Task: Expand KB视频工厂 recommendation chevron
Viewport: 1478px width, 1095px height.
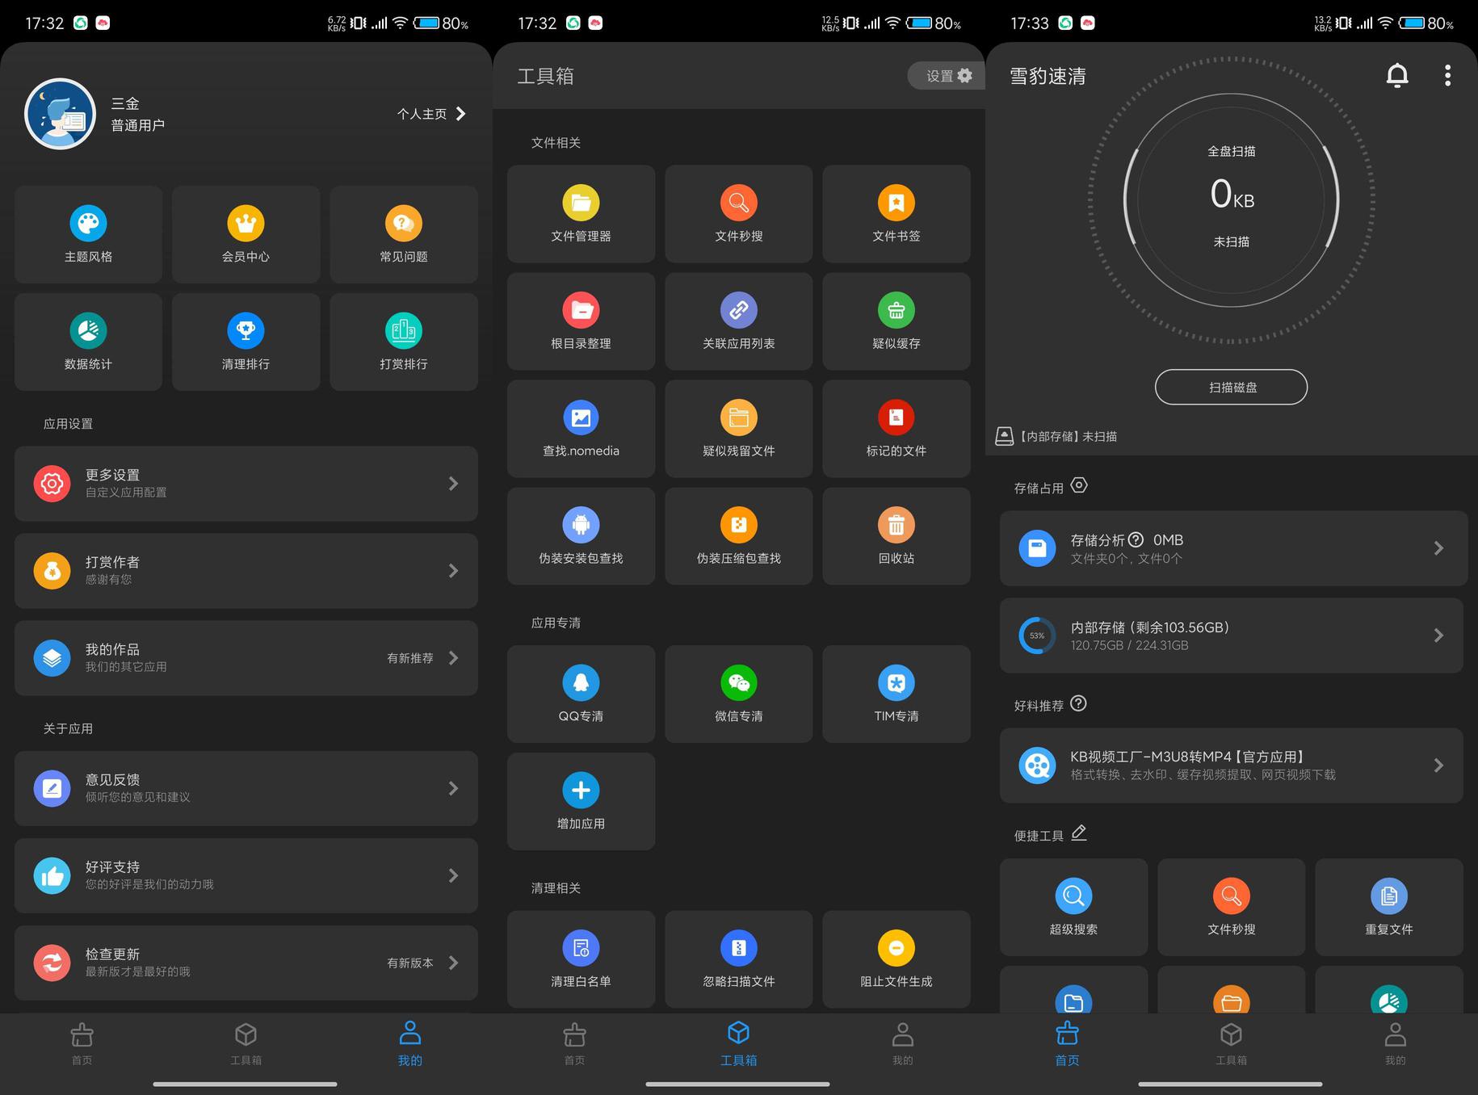Action: pos(1438,766)
